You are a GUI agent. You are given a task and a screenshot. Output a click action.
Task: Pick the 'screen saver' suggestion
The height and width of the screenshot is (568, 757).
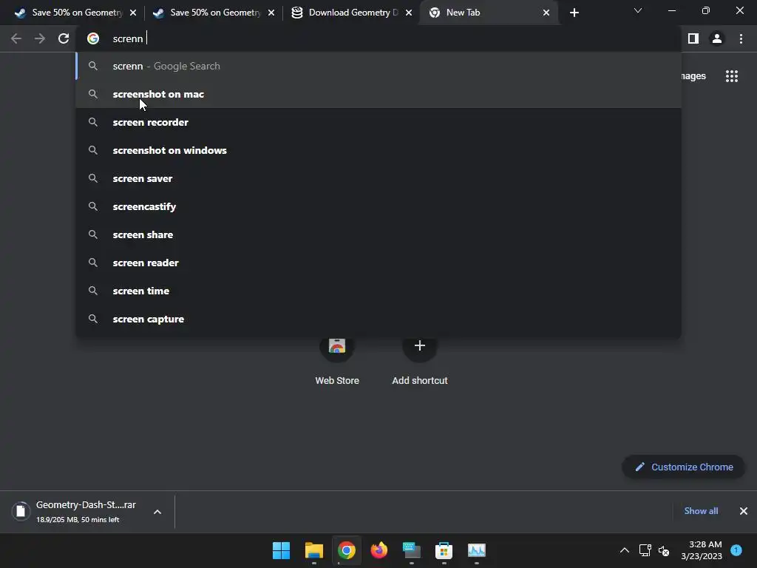pyautogui.click(x=378, y=178)
